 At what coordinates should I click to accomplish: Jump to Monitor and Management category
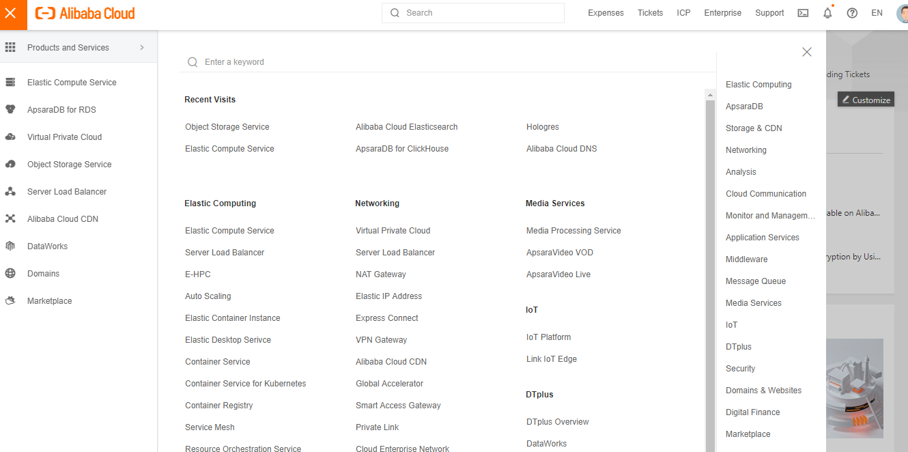point(771,216)
